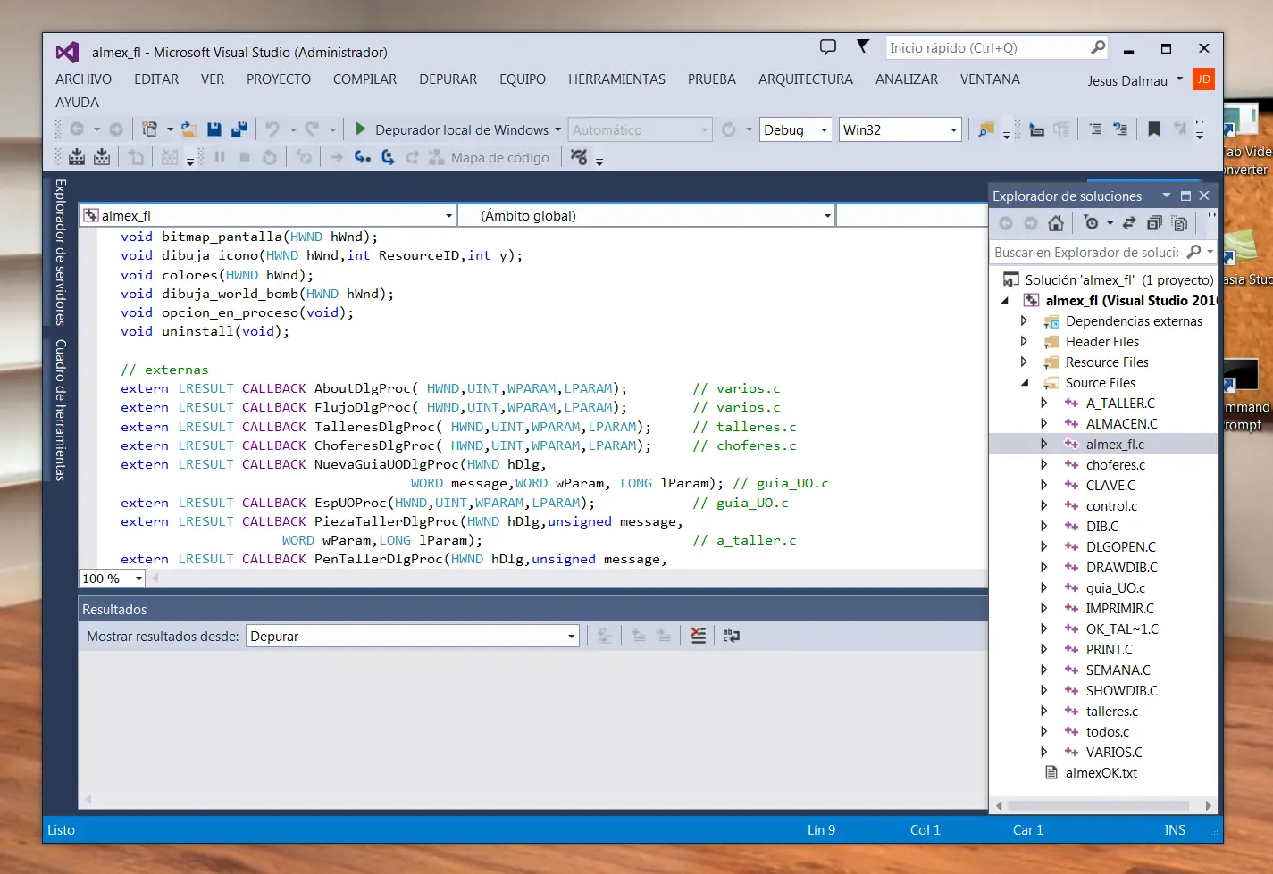Click the search magnifier in Inicio rápido

click(1098, 47)
